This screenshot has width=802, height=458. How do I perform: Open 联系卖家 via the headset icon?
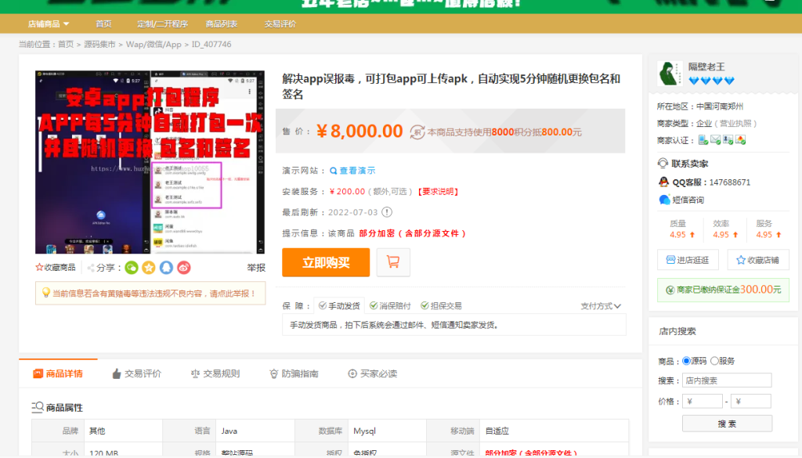663,163
